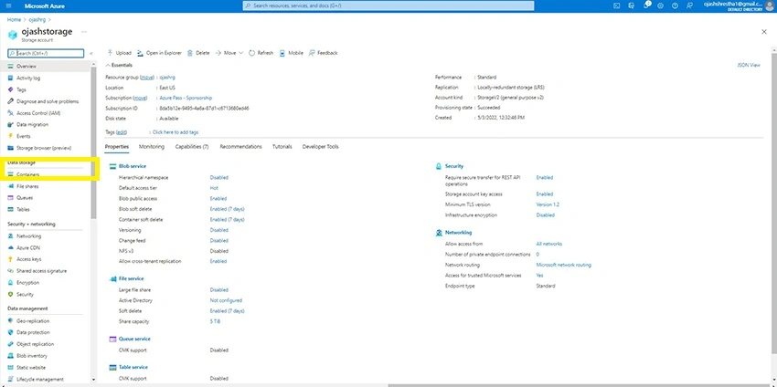This screenshot has width=777, height=387.
Task: Open Access keys in the sidebar
Action: pyautogui.click(x=28, y=259)
